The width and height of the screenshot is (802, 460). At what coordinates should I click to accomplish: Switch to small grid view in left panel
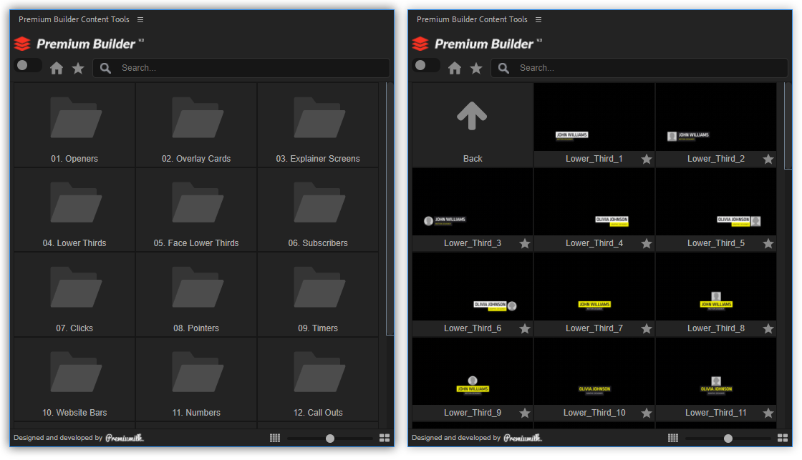pyautogui.click(x=275, y=438)
